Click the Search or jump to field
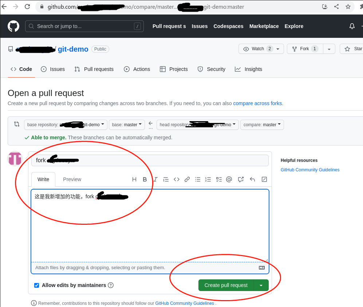The width and height of the screenshot is (363, 307). [84, 26]
